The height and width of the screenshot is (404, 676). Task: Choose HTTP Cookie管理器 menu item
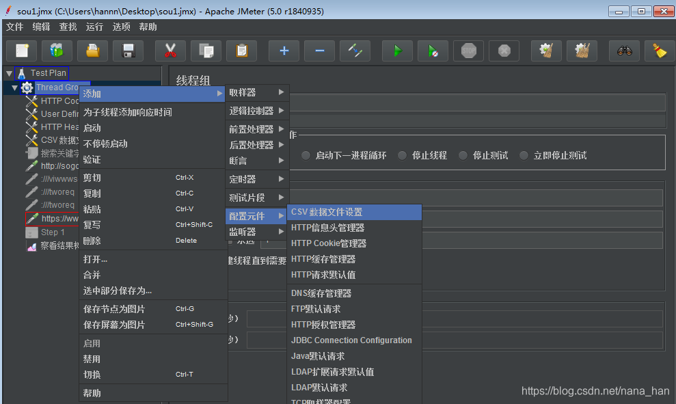point(354,243)
